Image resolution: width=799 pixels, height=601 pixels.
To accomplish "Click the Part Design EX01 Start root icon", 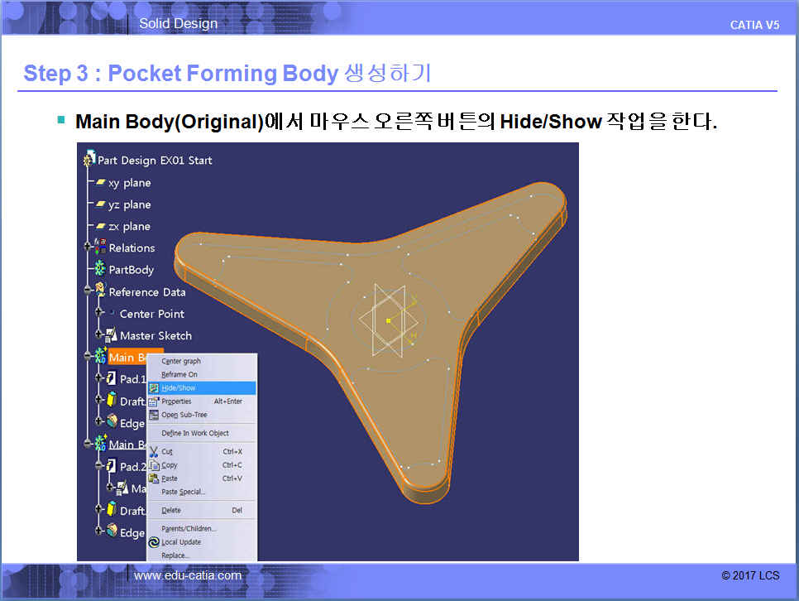I will click(89, 159).
